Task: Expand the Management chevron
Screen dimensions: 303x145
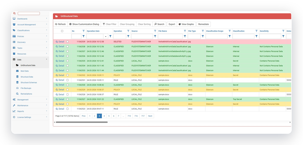Action: click(47, 99)
